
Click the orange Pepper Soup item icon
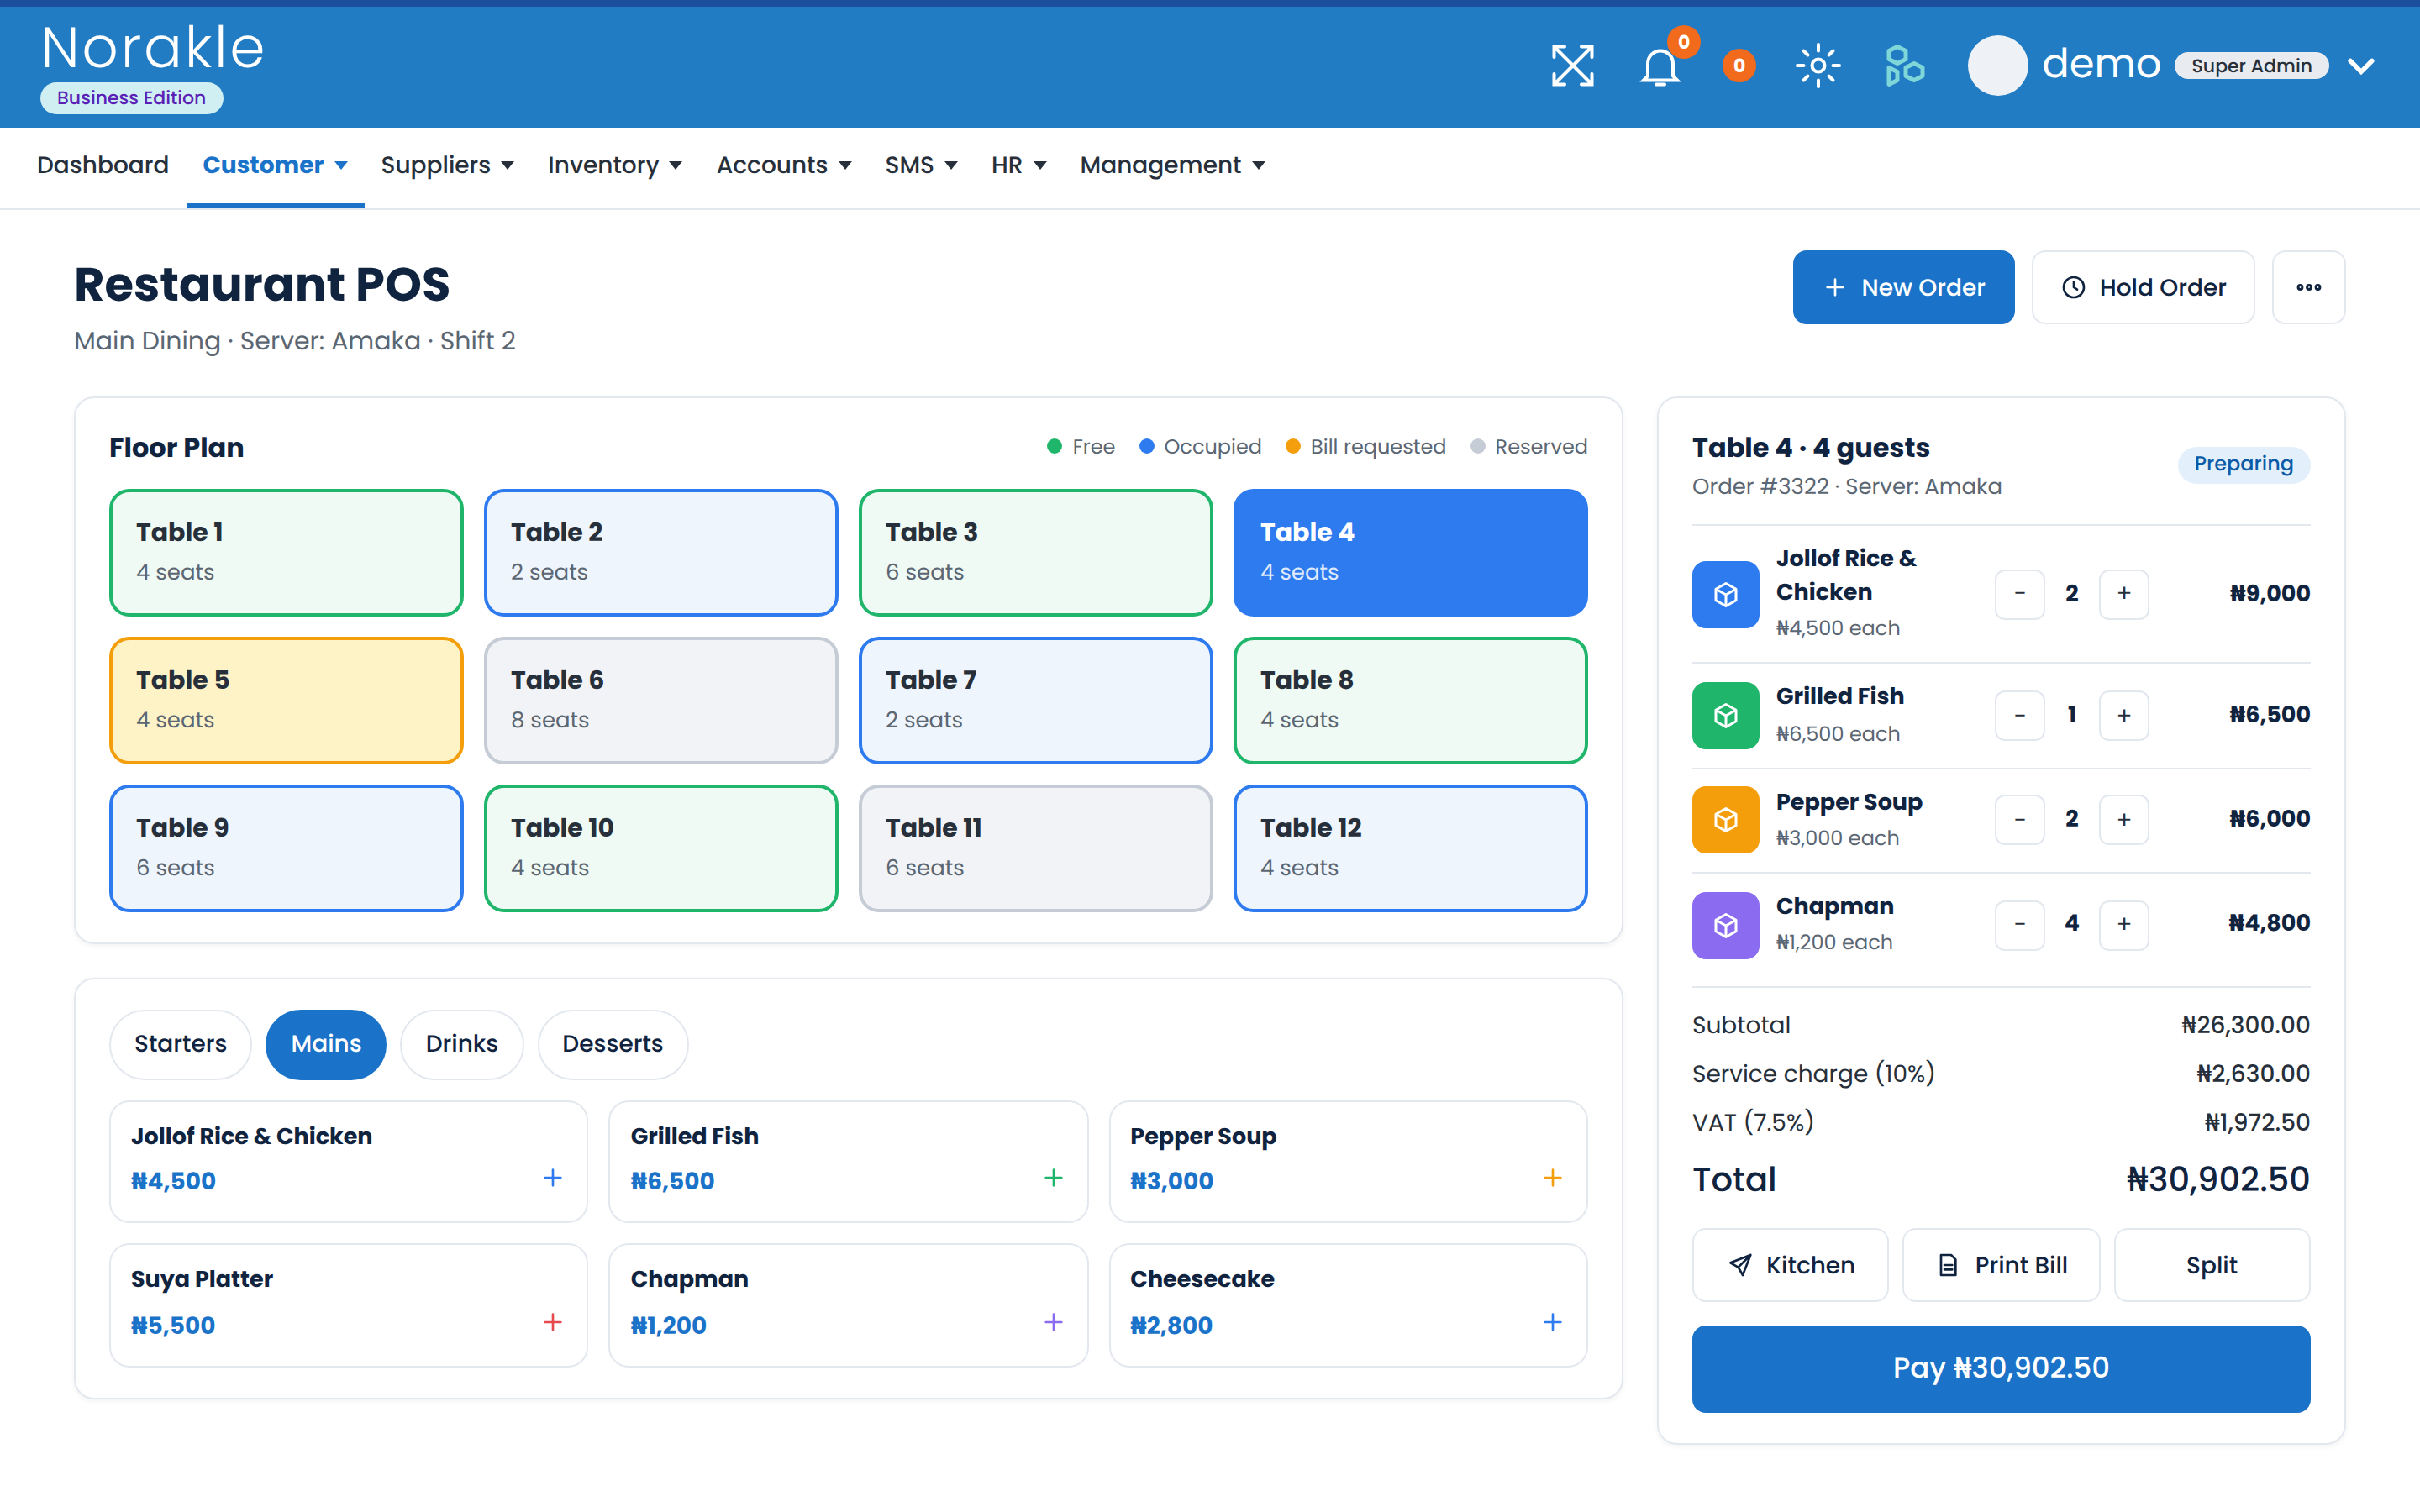click(x=1725, y=820)
